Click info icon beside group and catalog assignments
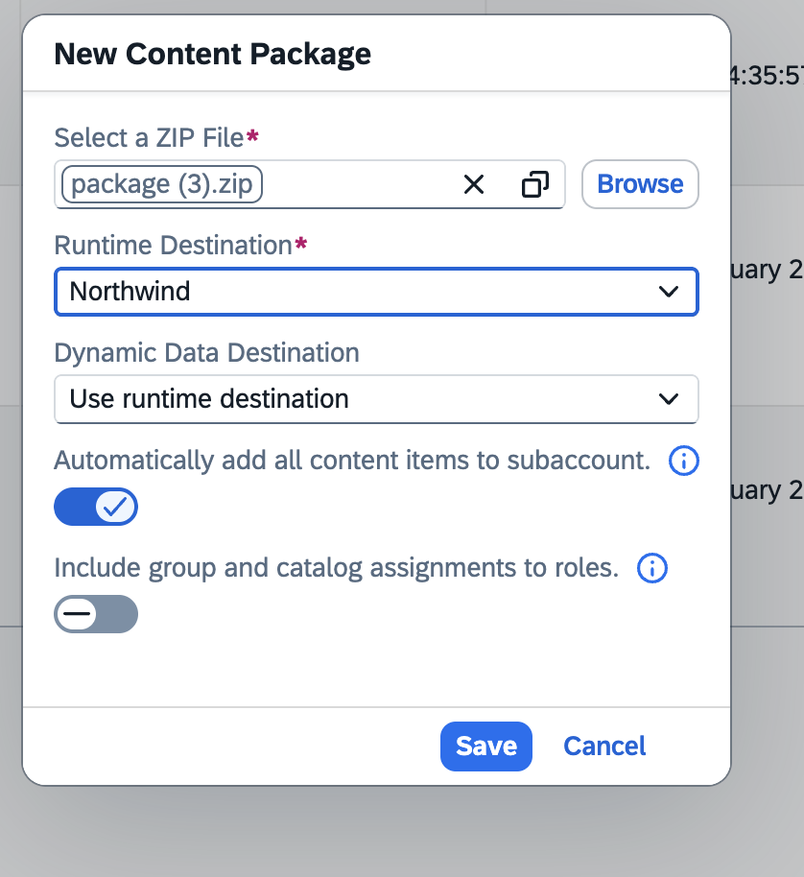804x877 pixels. point(651,568)
